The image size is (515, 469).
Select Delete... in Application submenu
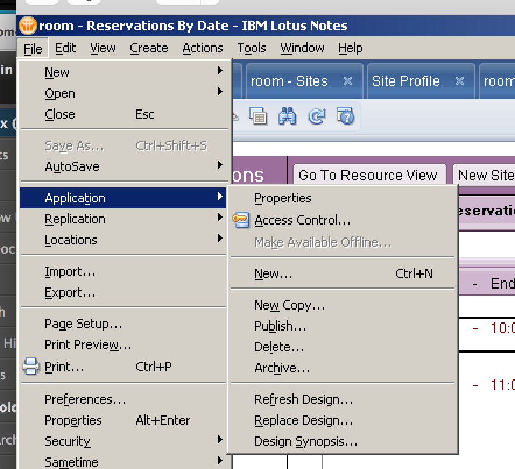click(x=343, y=347)
